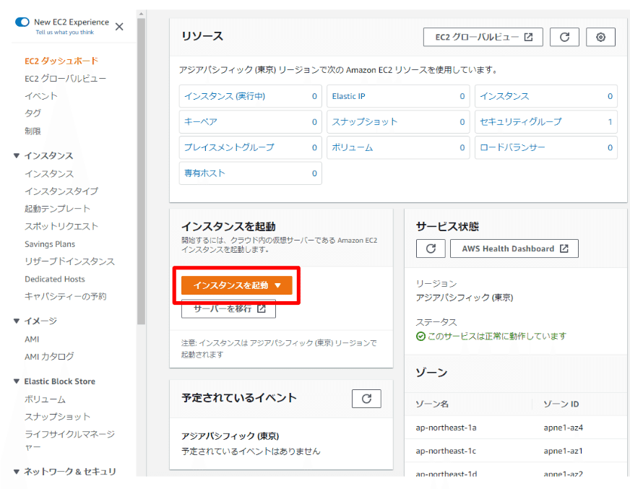The image size is (630, 489).
Task: Collapse the イメージ sidebar section
Action: pos(17,321)
